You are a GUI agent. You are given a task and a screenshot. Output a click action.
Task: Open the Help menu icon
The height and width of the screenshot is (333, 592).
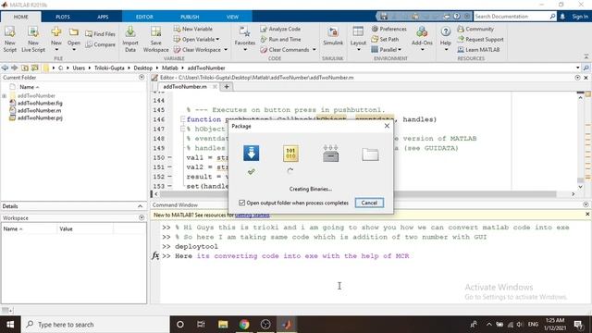coord(446,32)
